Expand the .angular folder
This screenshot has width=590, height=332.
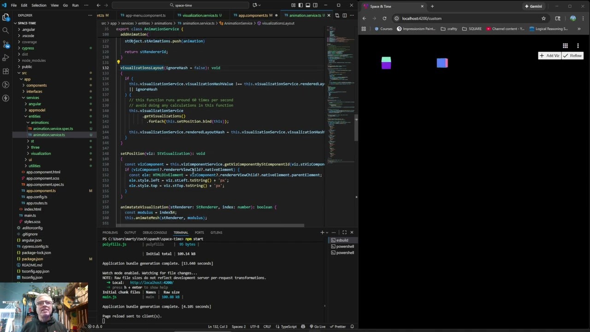click(x=28, y=30)
